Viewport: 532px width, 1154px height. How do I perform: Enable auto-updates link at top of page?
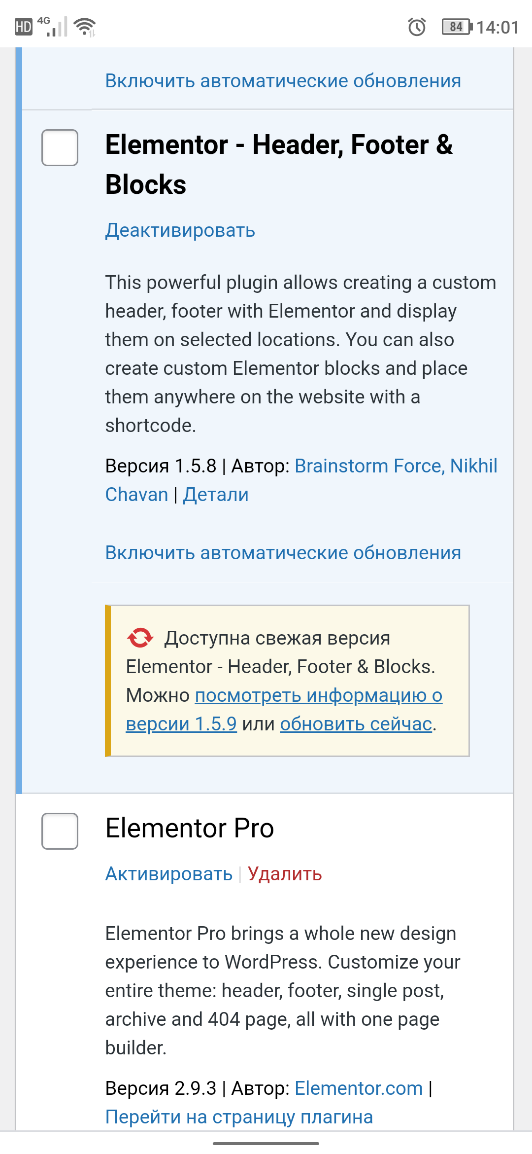tap(283, 81)
